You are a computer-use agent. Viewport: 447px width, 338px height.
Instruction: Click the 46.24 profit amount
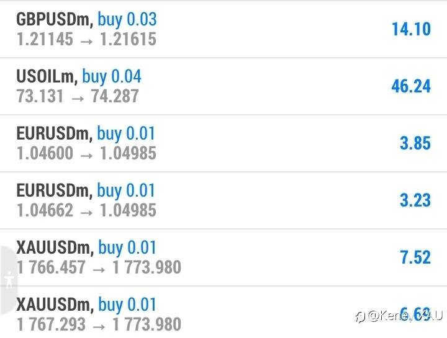(410, 86)
